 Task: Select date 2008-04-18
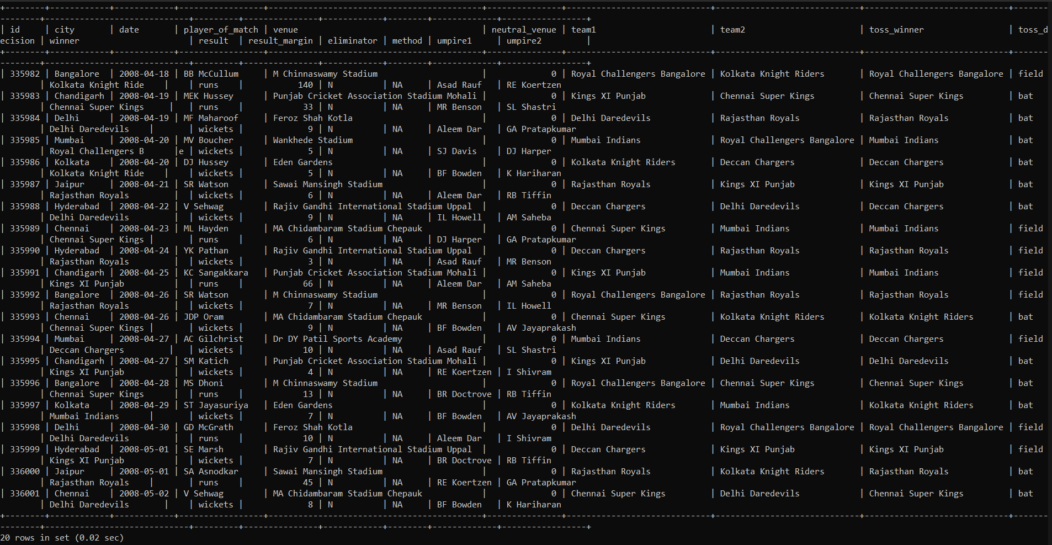(144, 74)
